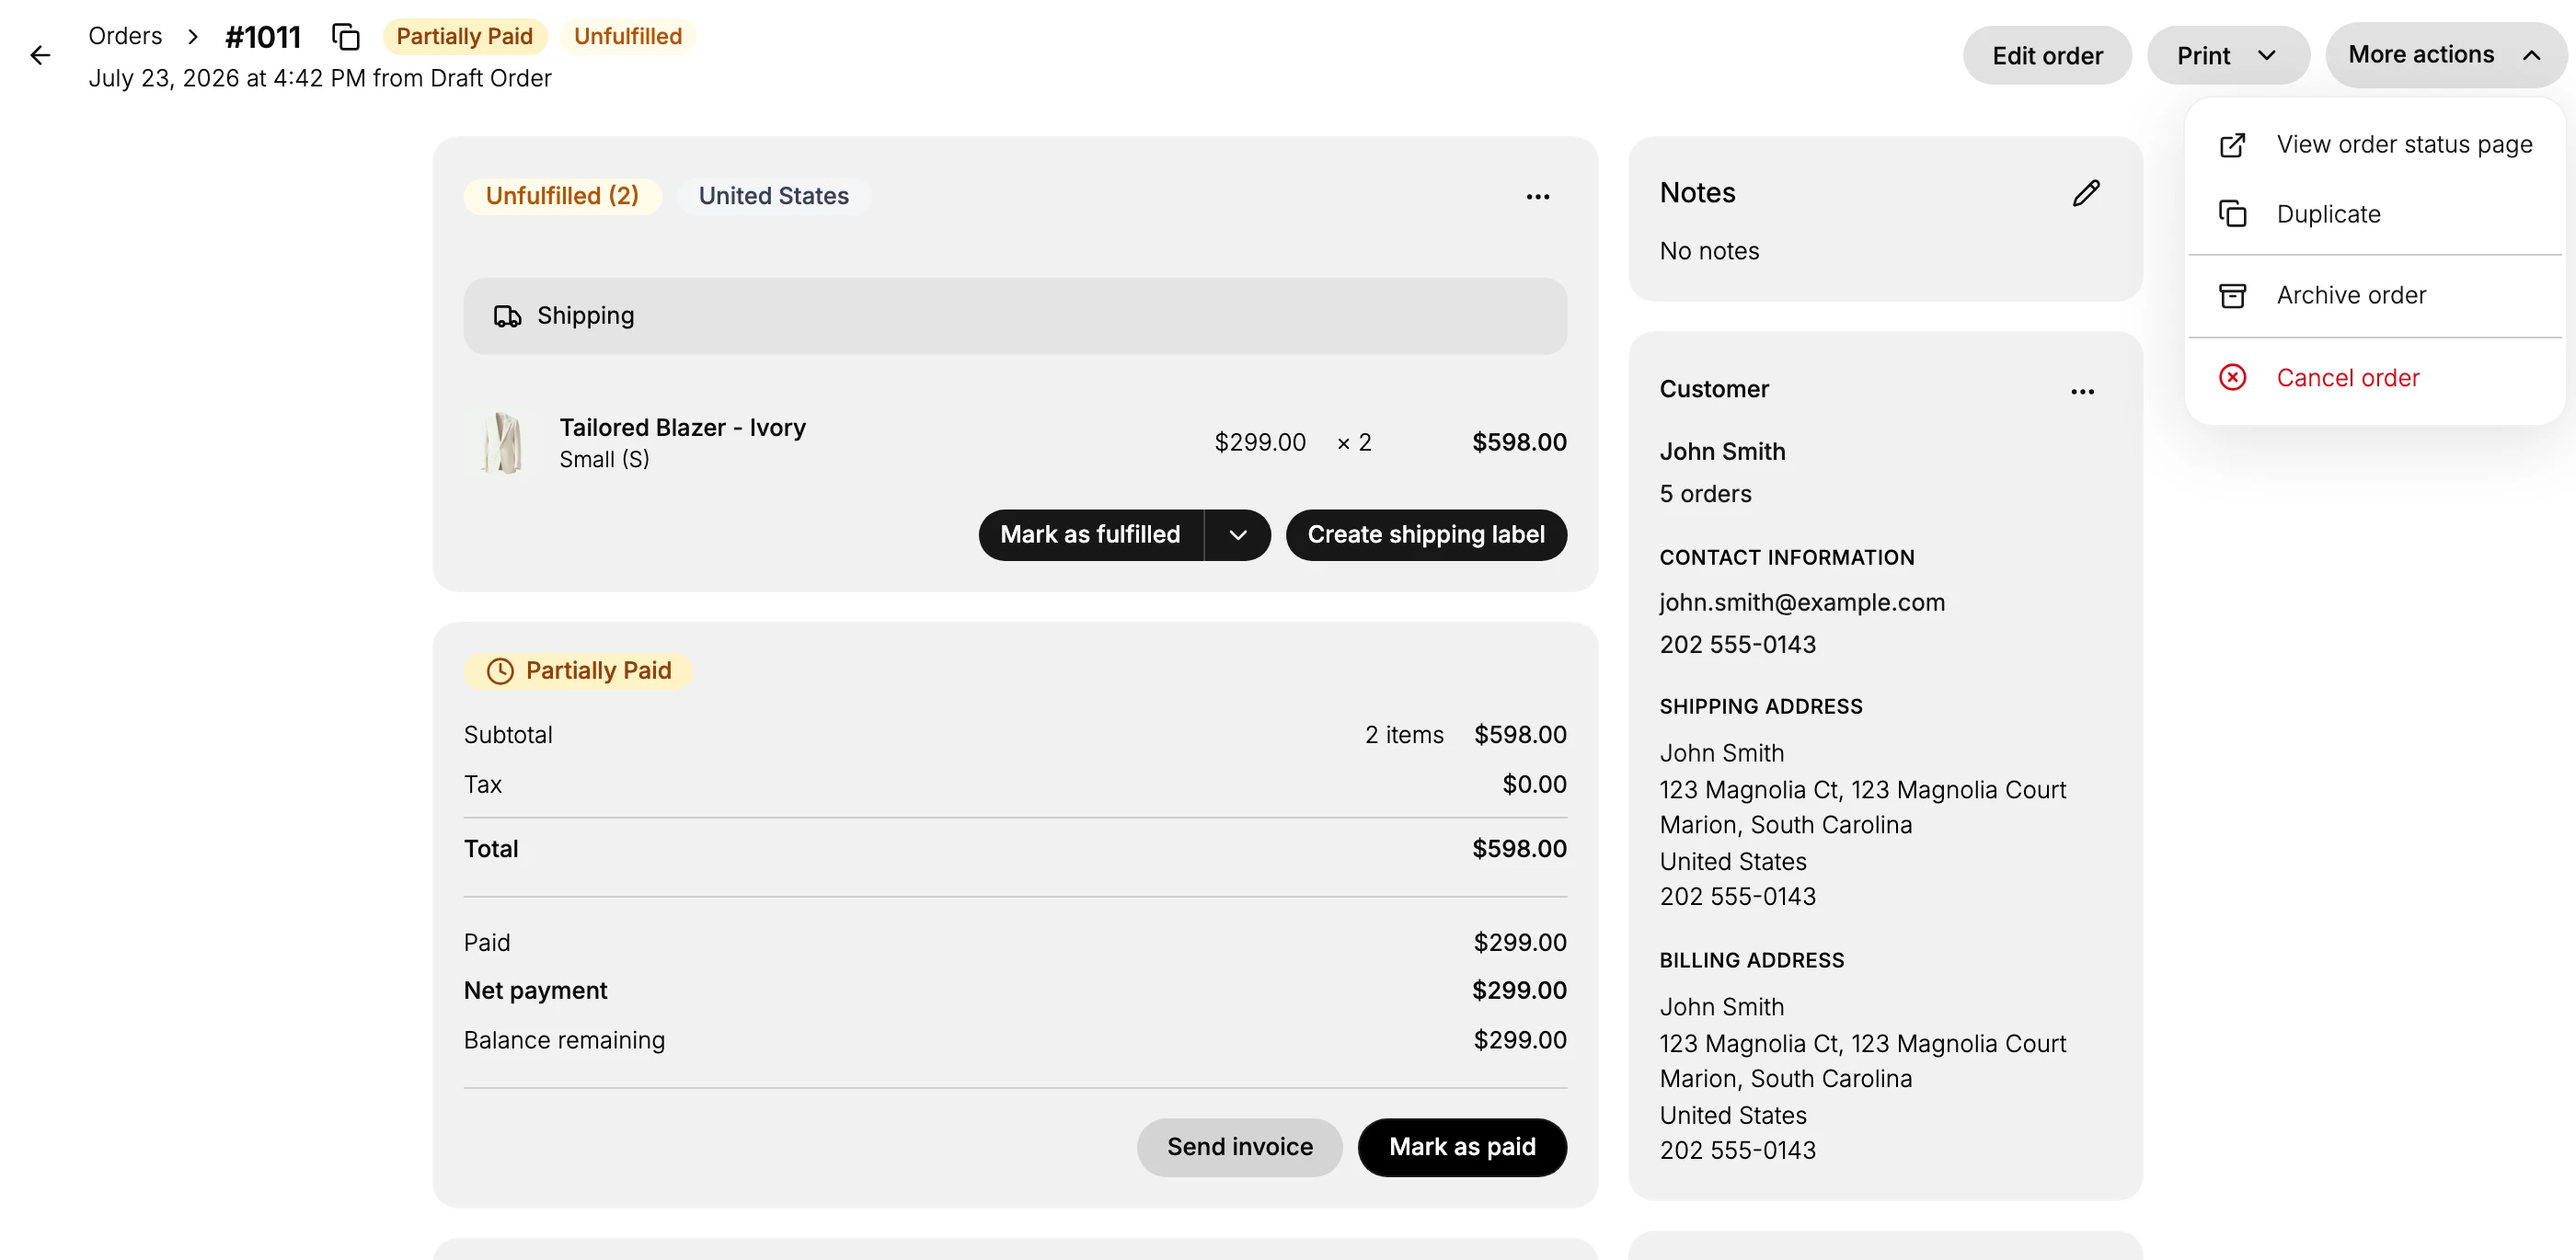Click the United States location badge
Viewport: 2576px width, 1260px height.
pyautogui.click(x=773, y=196)
